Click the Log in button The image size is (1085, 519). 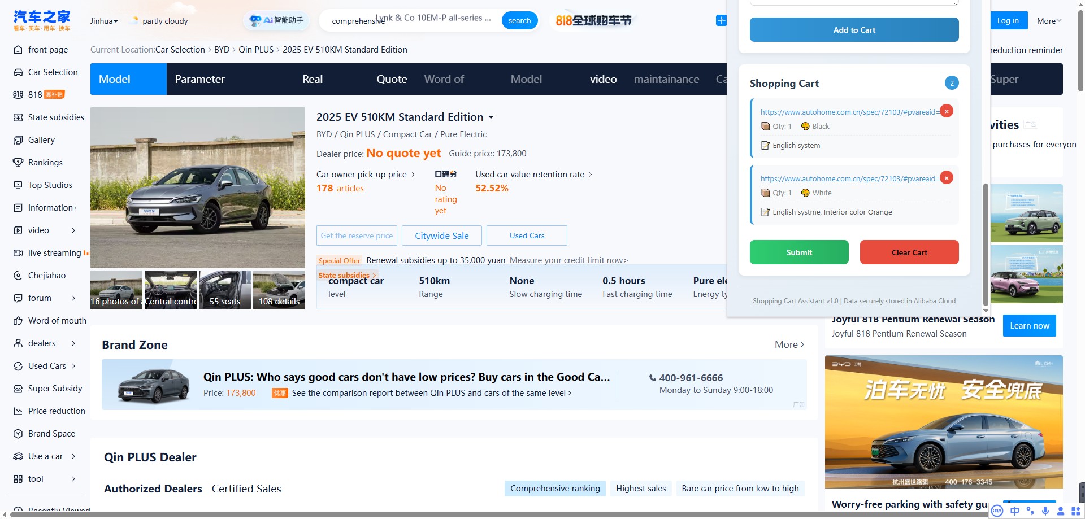tap(1008, 20)
